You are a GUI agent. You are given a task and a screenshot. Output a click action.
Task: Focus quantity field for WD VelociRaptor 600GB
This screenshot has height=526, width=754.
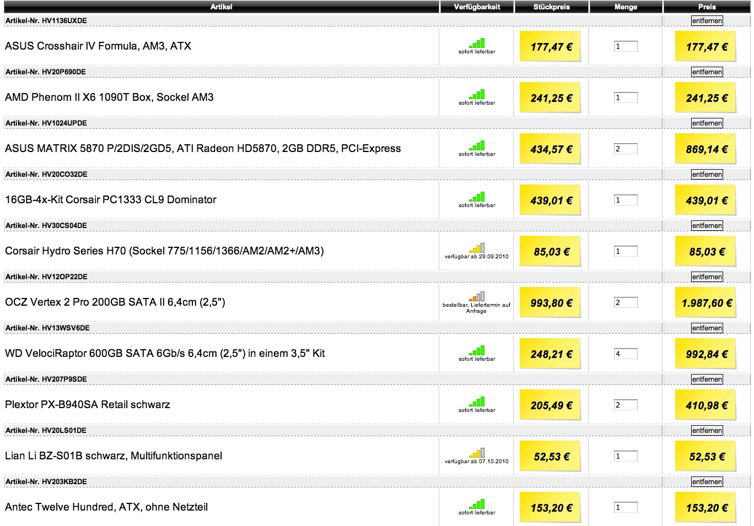pyautogui.click(x=626, y=354)
